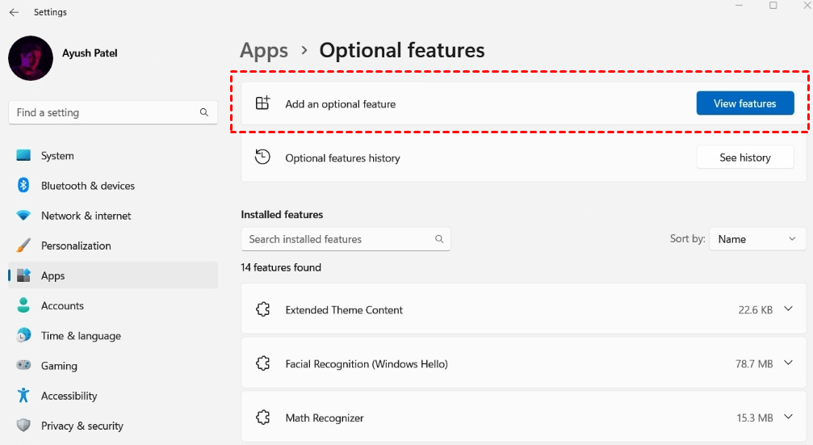
Task: Click the Accessibility person icon
Action: pos(23,396)
